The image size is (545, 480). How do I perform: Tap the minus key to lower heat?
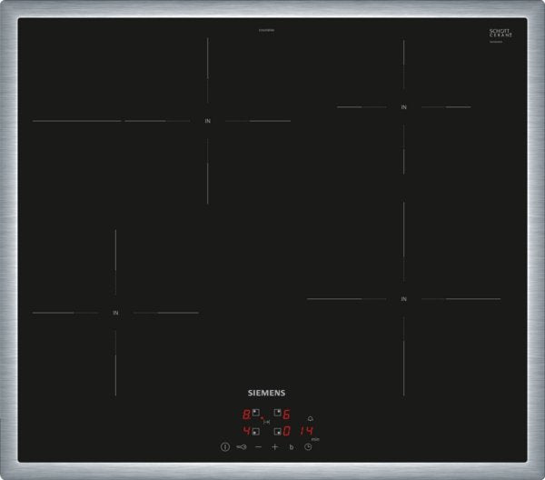(x=258, y=447)
